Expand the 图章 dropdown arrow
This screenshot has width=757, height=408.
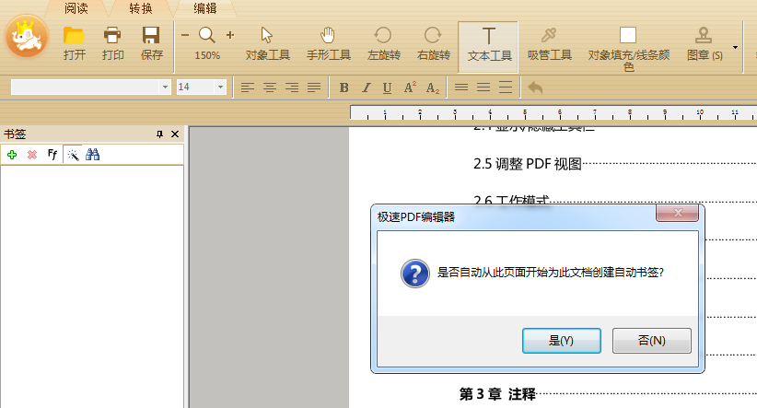point(735,47)
